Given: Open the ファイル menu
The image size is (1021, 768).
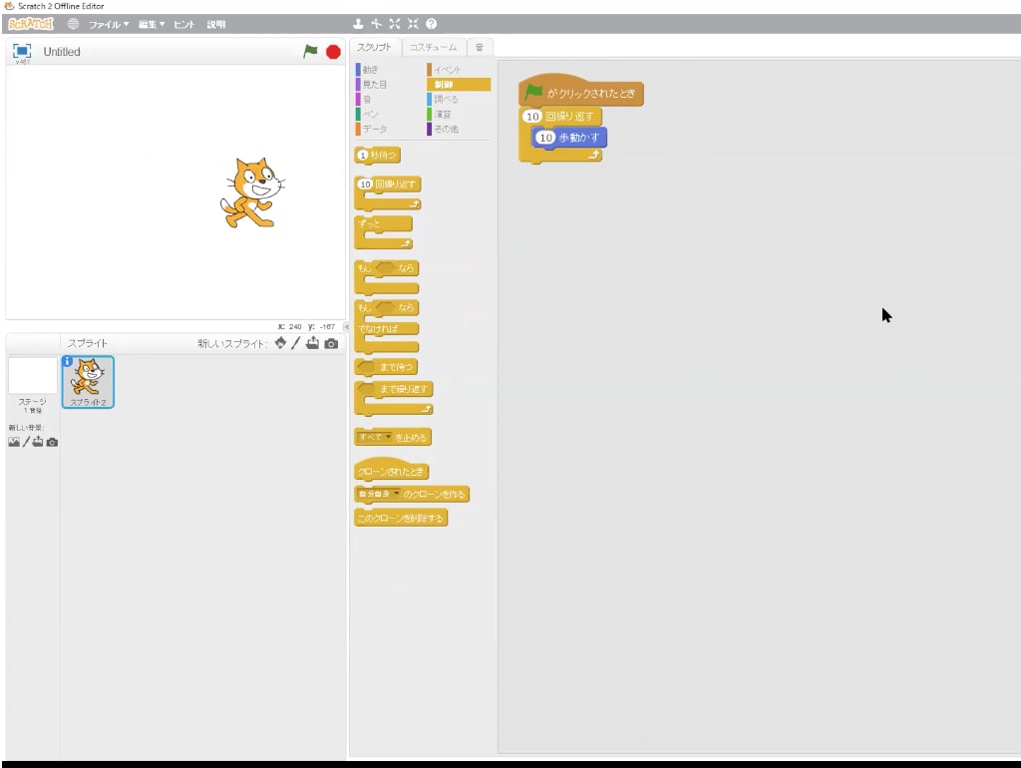Looking at the screenshot, I should tap(108, 24).
